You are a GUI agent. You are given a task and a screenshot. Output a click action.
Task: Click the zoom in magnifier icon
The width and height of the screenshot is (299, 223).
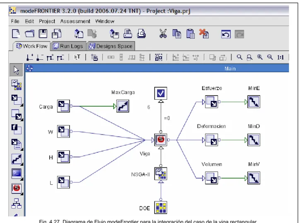(260, 57)
